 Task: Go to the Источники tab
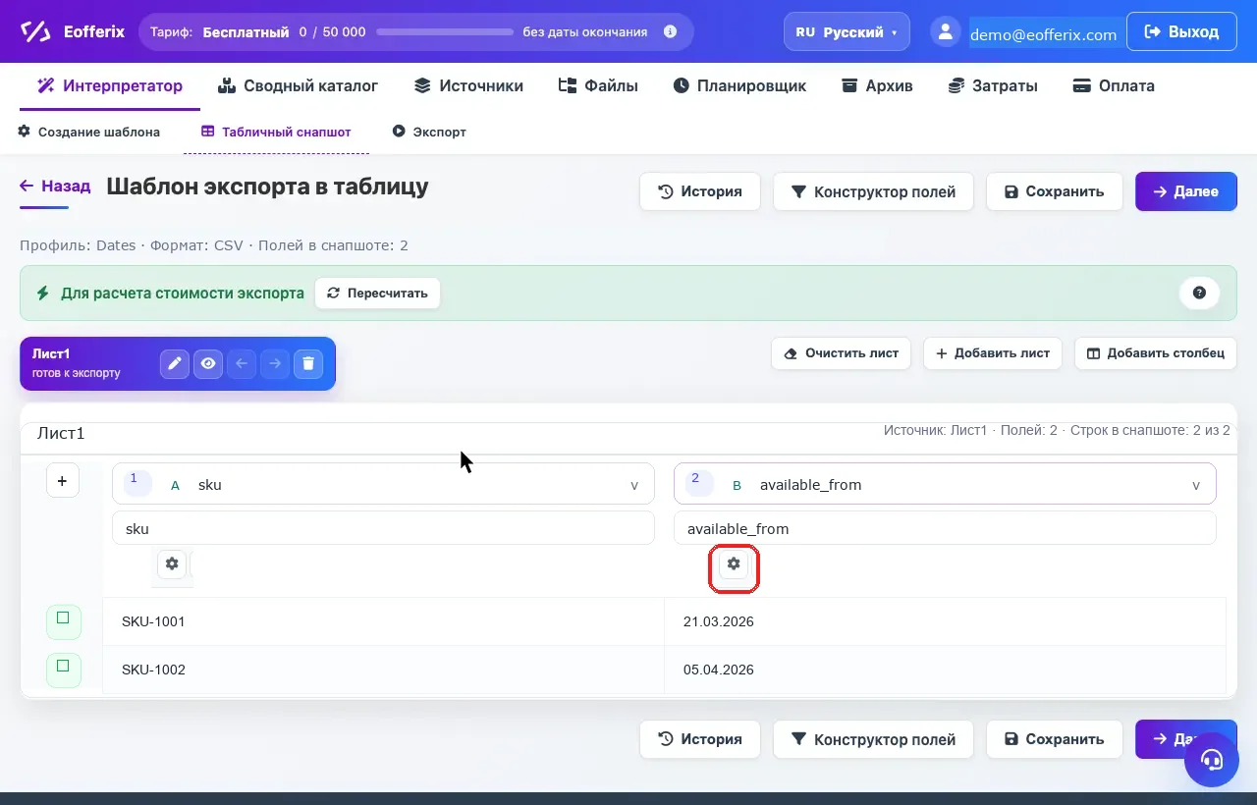tap(468, 85)
